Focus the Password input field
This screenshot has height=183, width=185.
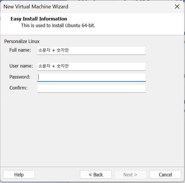(x=91, y=78)
